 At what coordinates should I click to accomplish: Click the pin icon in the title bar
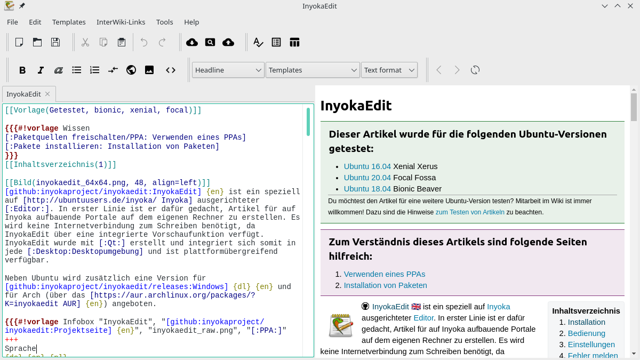[x=22, y=6]
